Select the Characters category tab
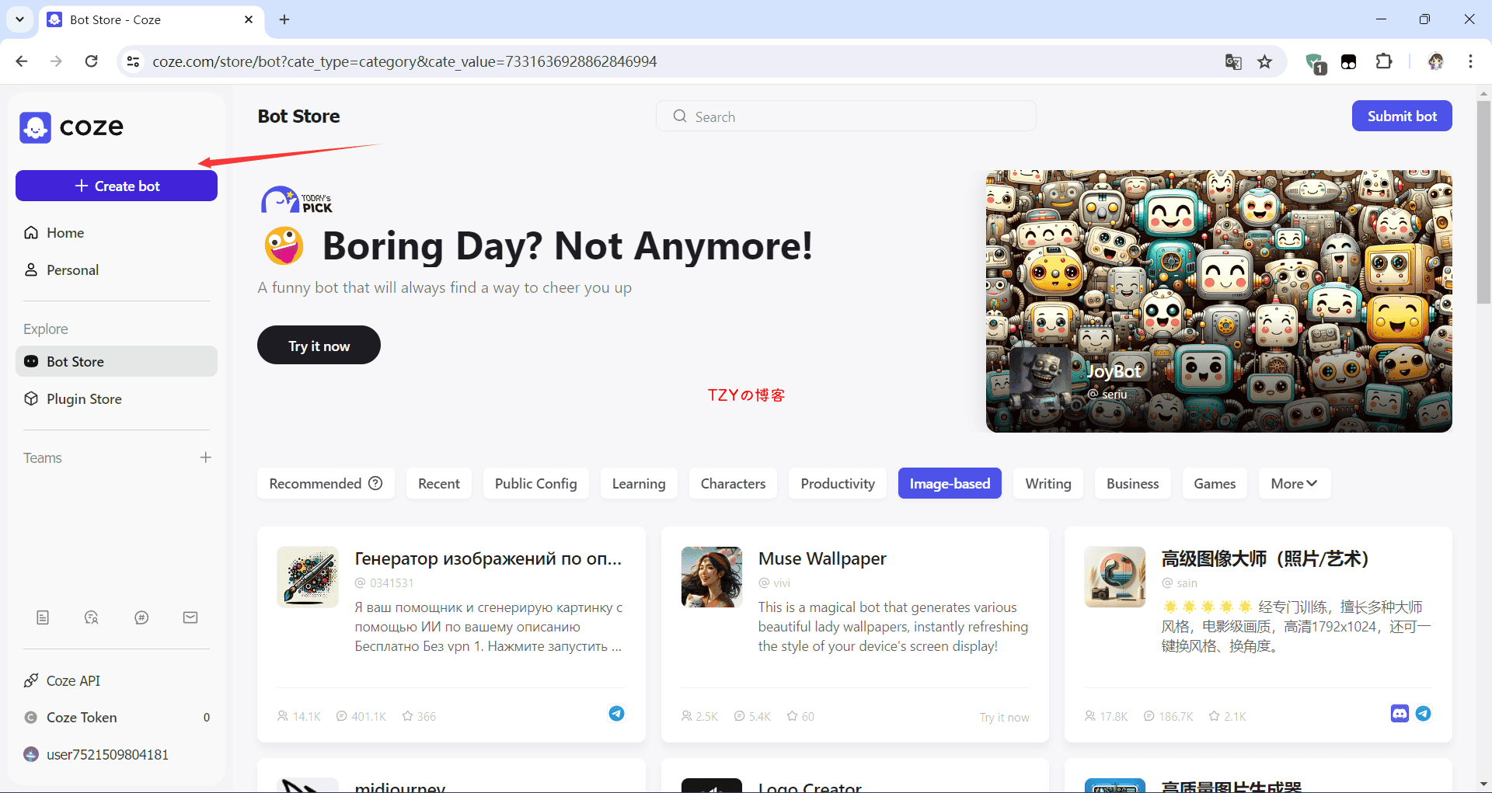Image resolution: width=1492 pixels, height=793 pixels. 733,483
